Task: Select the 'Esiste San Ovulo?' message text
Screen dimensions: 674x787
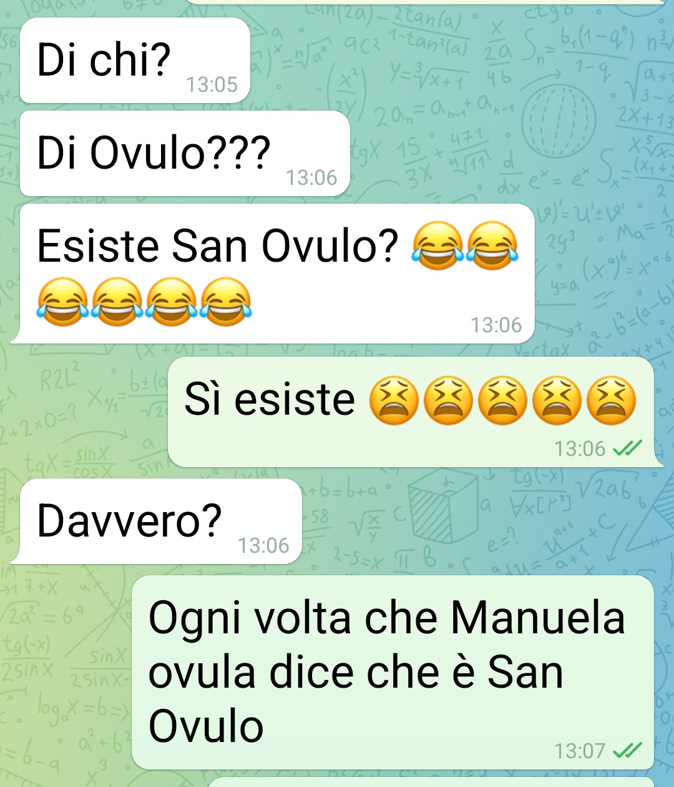Action: click(x=217, y=245)
